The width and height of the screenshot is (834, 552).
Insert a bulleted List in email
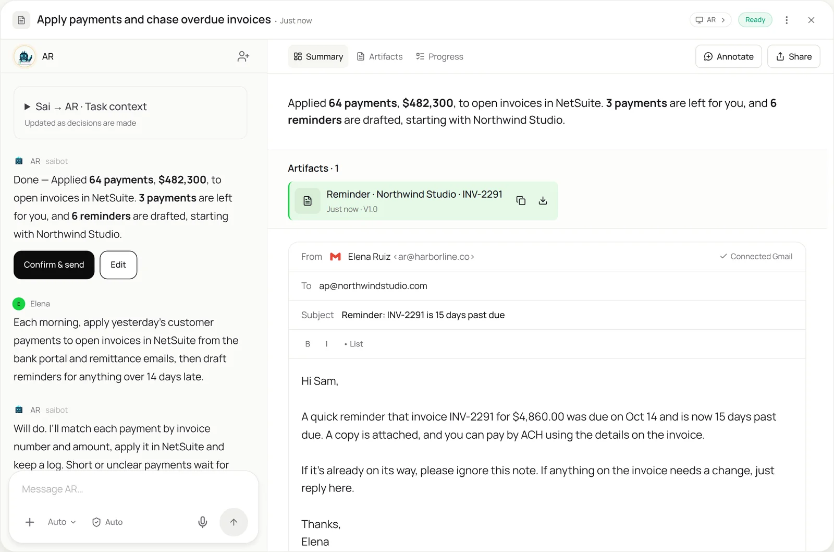(354, 344)
